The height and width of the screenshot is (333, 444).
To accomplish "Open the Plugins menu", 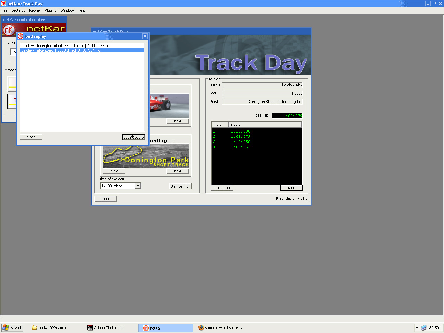I will click(x=51, y=10).
